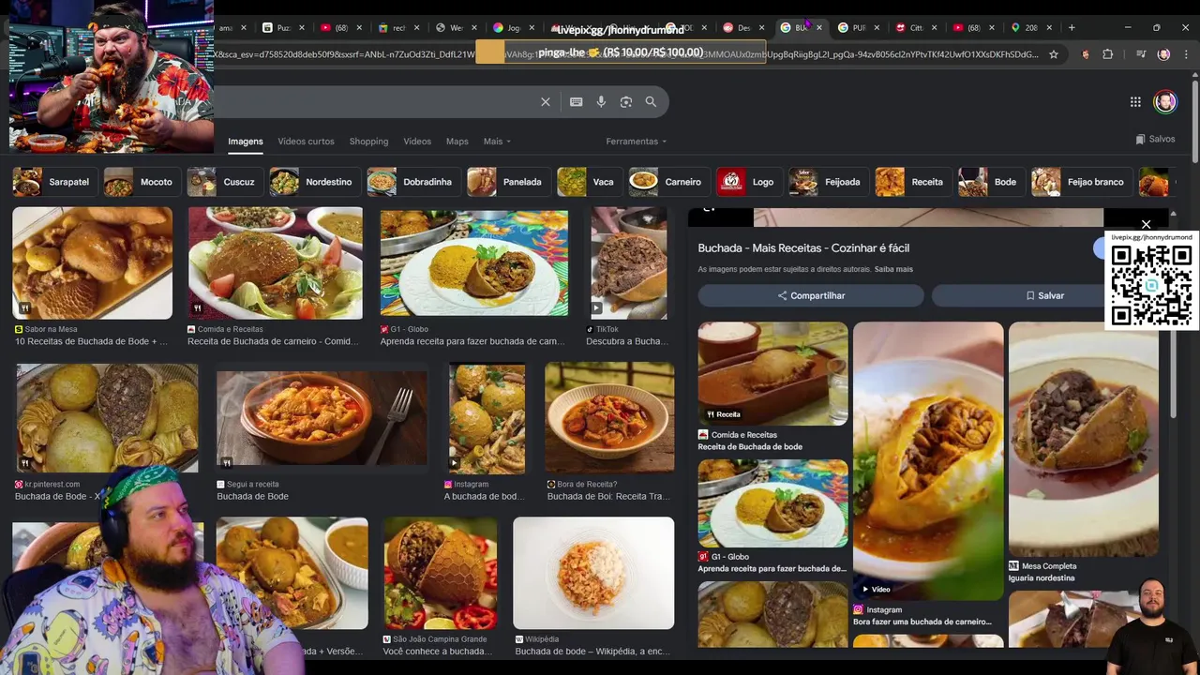Select the Imagens search tab

pyautogui.click(x=246, y=142)
